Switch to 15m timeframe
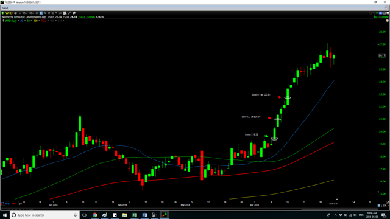Image resolution: width=390 pixels, height=219 pixels. [25, 13]
